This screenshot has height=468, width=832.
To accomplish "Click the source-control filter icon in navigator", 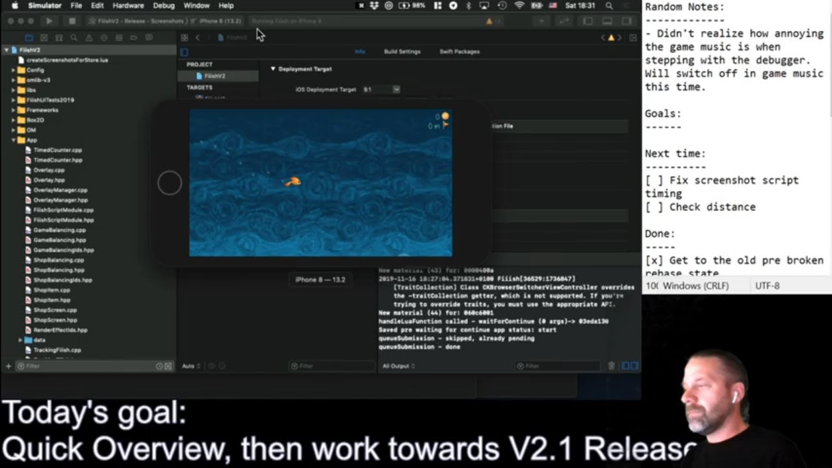I will coord(168,366).
